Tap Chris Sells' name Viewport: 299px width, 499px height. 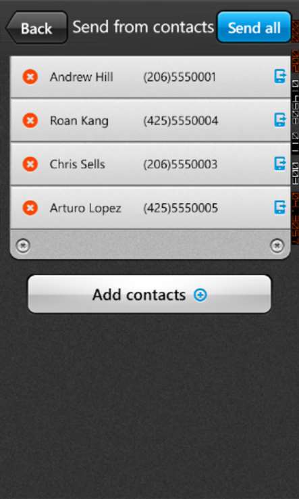(77, 164)
